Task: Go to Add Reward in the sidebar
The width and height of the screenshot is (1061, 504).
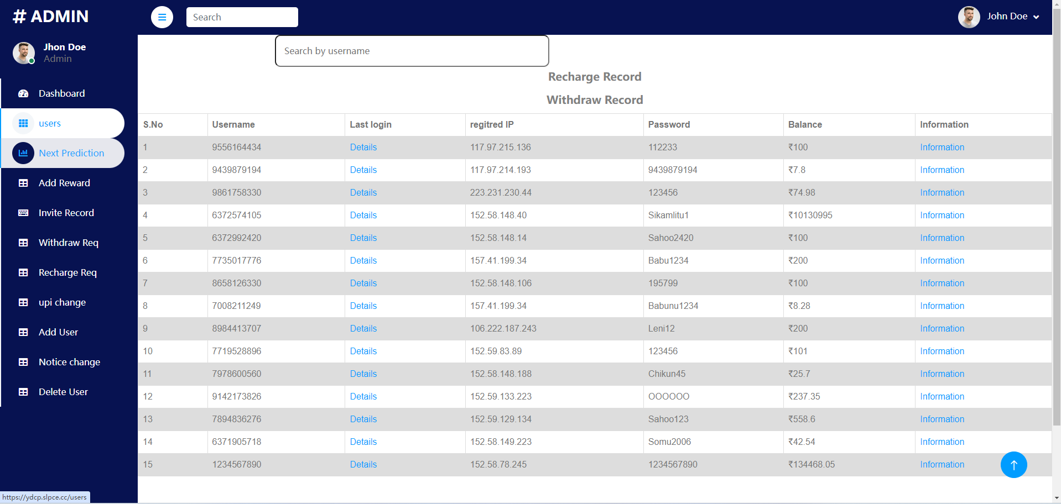Action: click(x=62, y=183)
